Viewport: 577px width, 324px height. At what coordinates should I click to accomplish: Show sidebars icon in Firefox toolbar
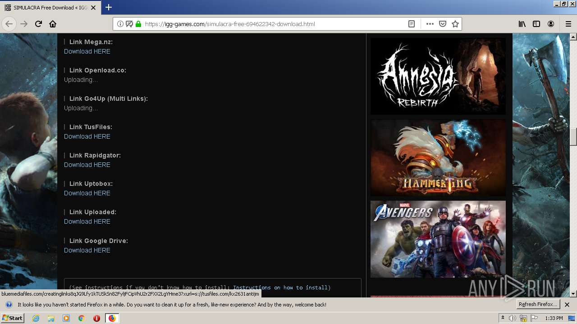[x=536, y=24]
